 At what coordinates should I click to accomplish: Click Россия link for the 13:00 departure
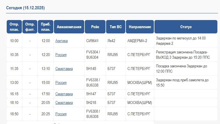[x=61, y=82]
